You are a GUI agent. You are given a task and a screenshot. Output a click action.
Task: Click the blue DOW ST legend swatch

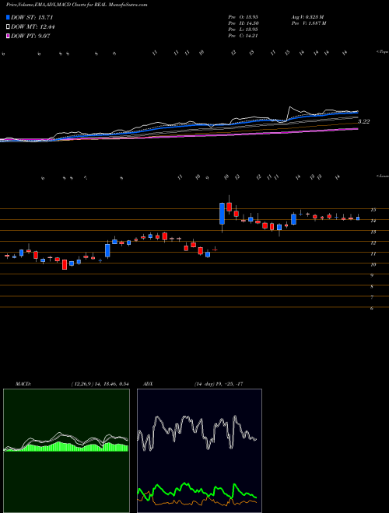[9, 17]
